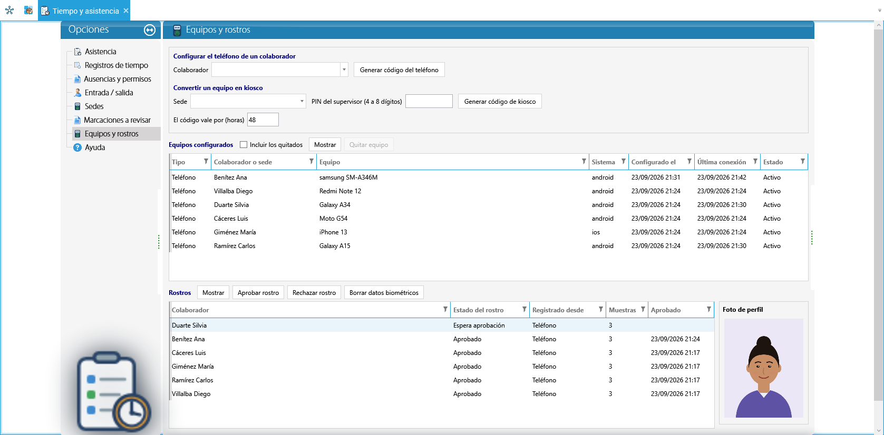The width and height of the screenshot is (884, 435).
Task: Filter the Estado del rostro column
Action: (x=524, y=310)
